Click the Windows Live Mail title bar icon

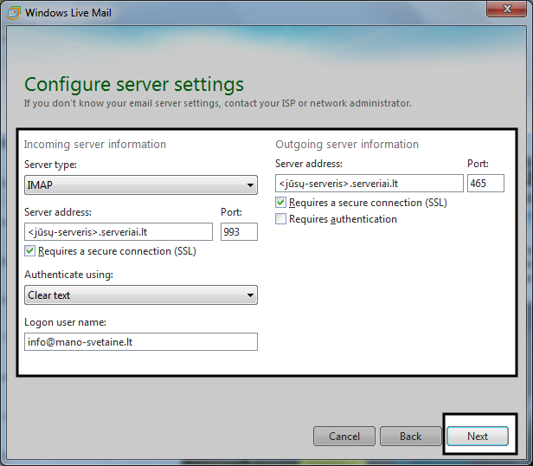pyautogui.click(x=13, y=13)
